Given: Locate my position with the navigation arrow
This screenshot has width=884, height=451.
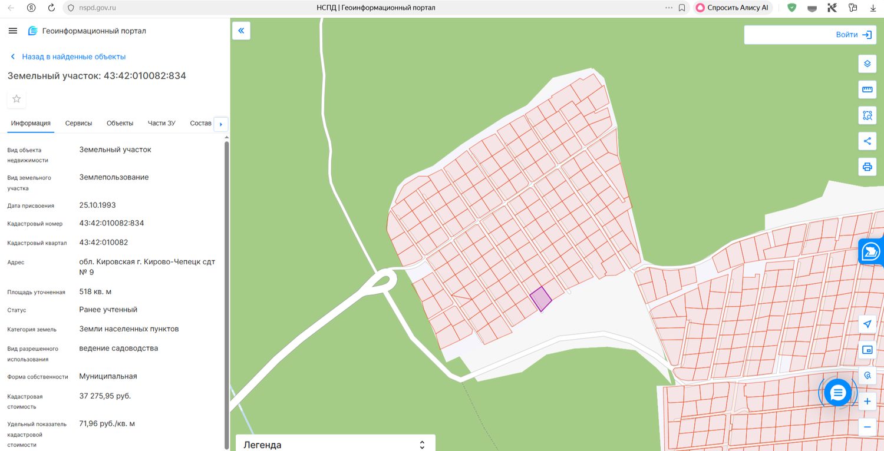Looking at the screenshot, I should [867, 324].
